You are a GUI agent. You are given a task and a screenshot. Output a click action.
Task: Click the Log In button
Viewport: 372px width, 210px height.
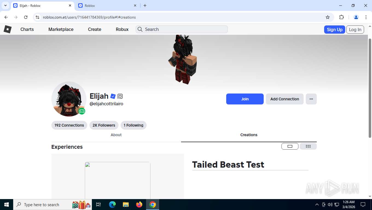[x=355, y=30]
